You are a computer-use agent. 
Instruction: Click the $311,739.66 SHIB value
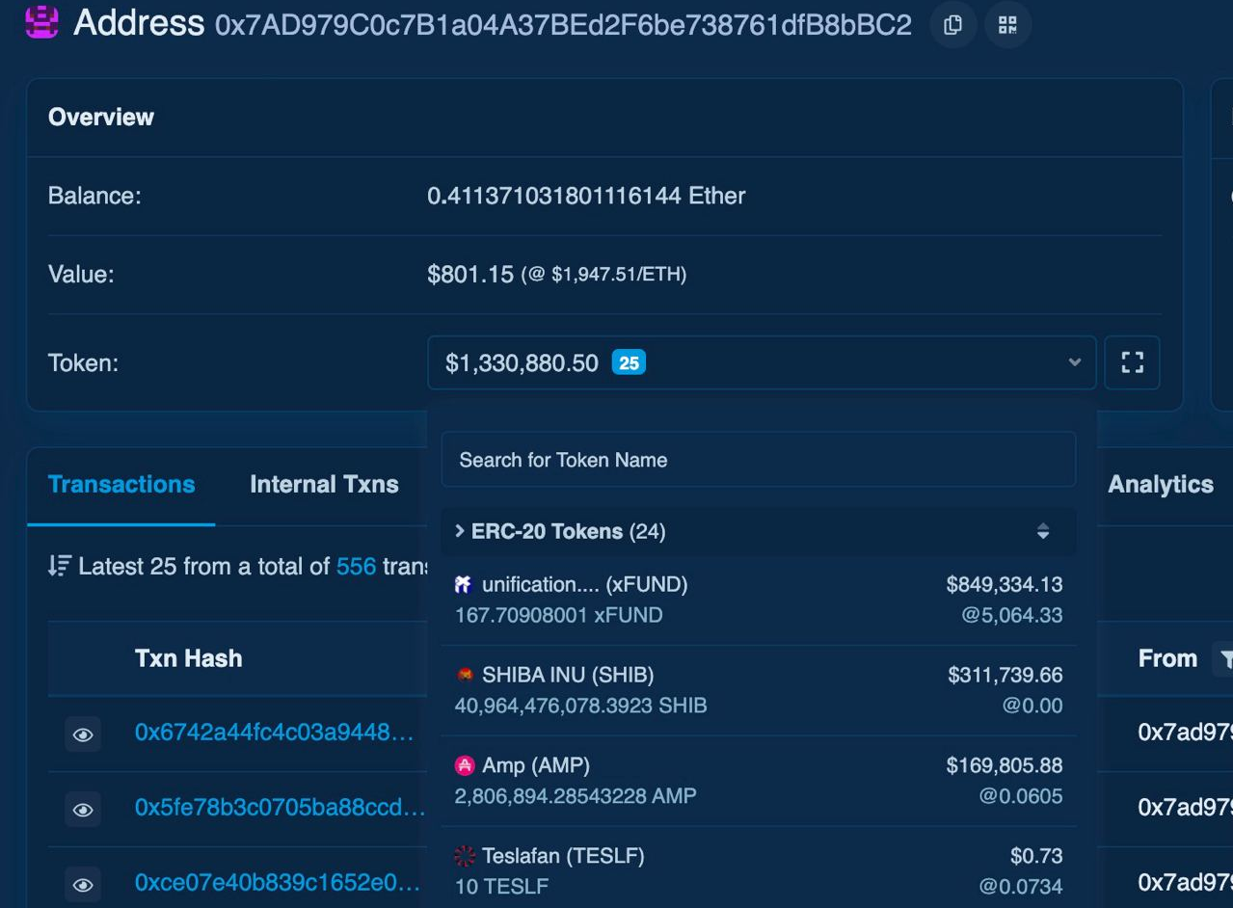pyautogui.click(x=1005, y=675)
